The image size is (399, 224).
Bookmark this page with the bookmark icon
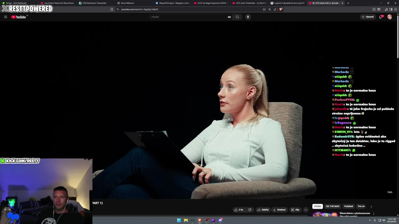112,9
